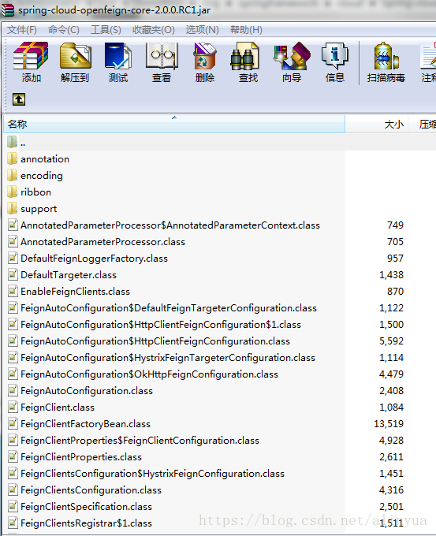Click the EnableFeignClients.class file icon
This screenshot has height=536, width=436.
13,291
